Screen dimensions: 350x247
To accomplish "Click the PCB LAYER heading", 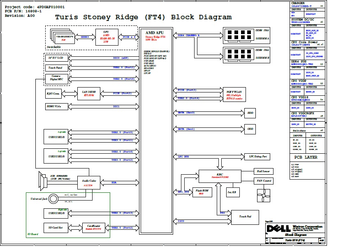I will (306, 157).
